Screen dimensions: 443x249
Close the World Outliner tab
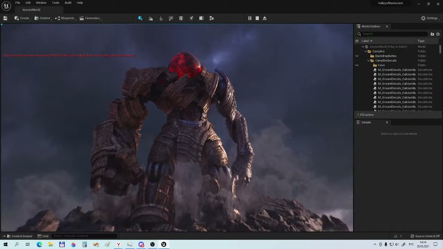tap(387, 26)
